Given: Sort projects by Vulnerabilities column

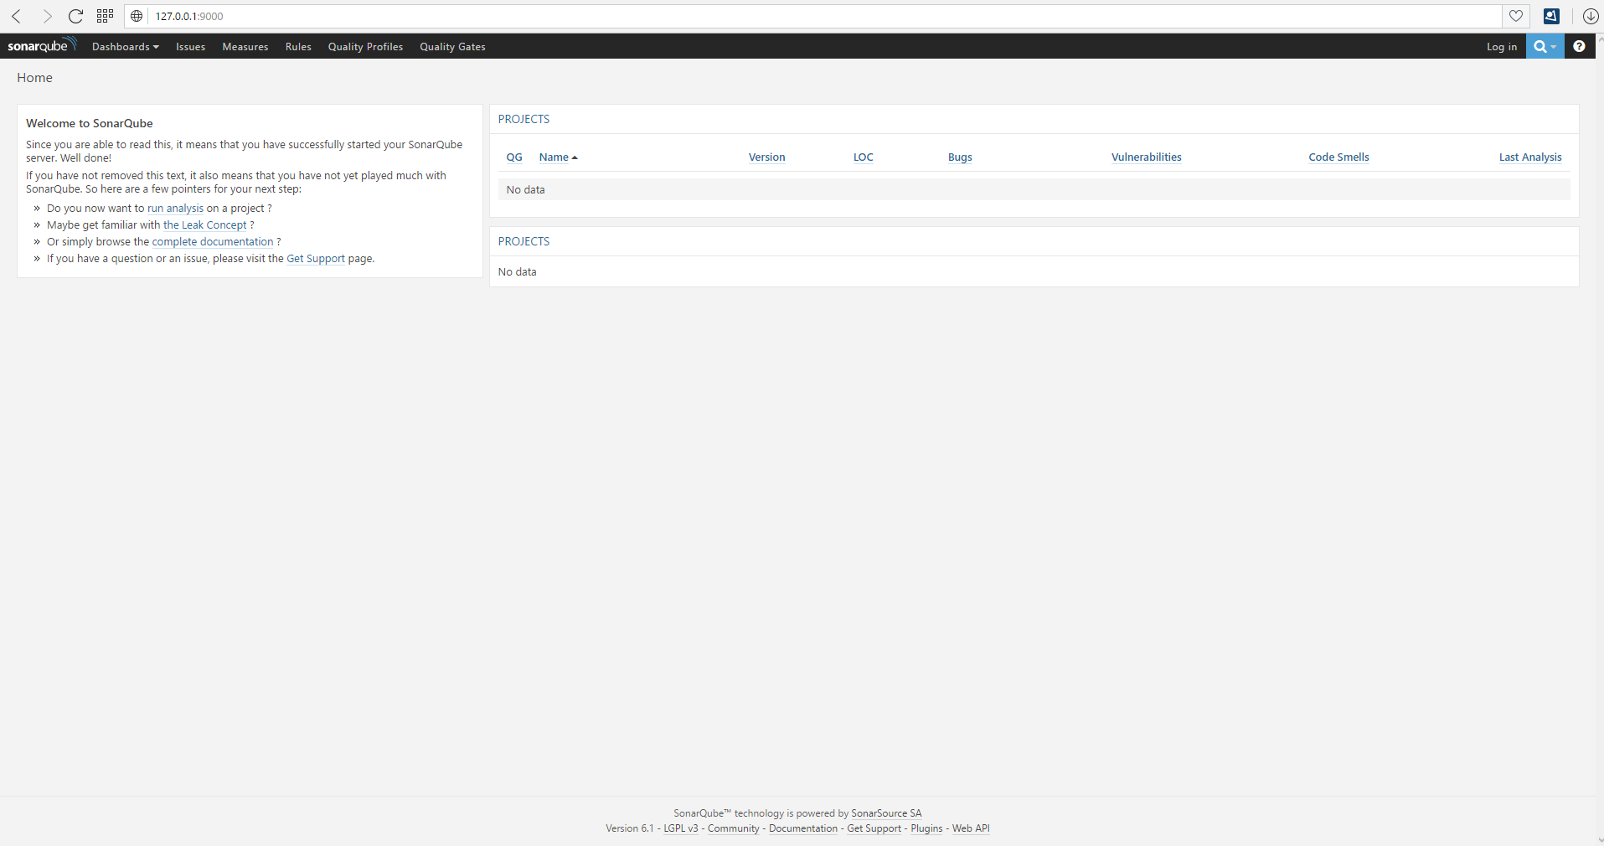Looking at the screenshot, I should (x=1146, y=157).
